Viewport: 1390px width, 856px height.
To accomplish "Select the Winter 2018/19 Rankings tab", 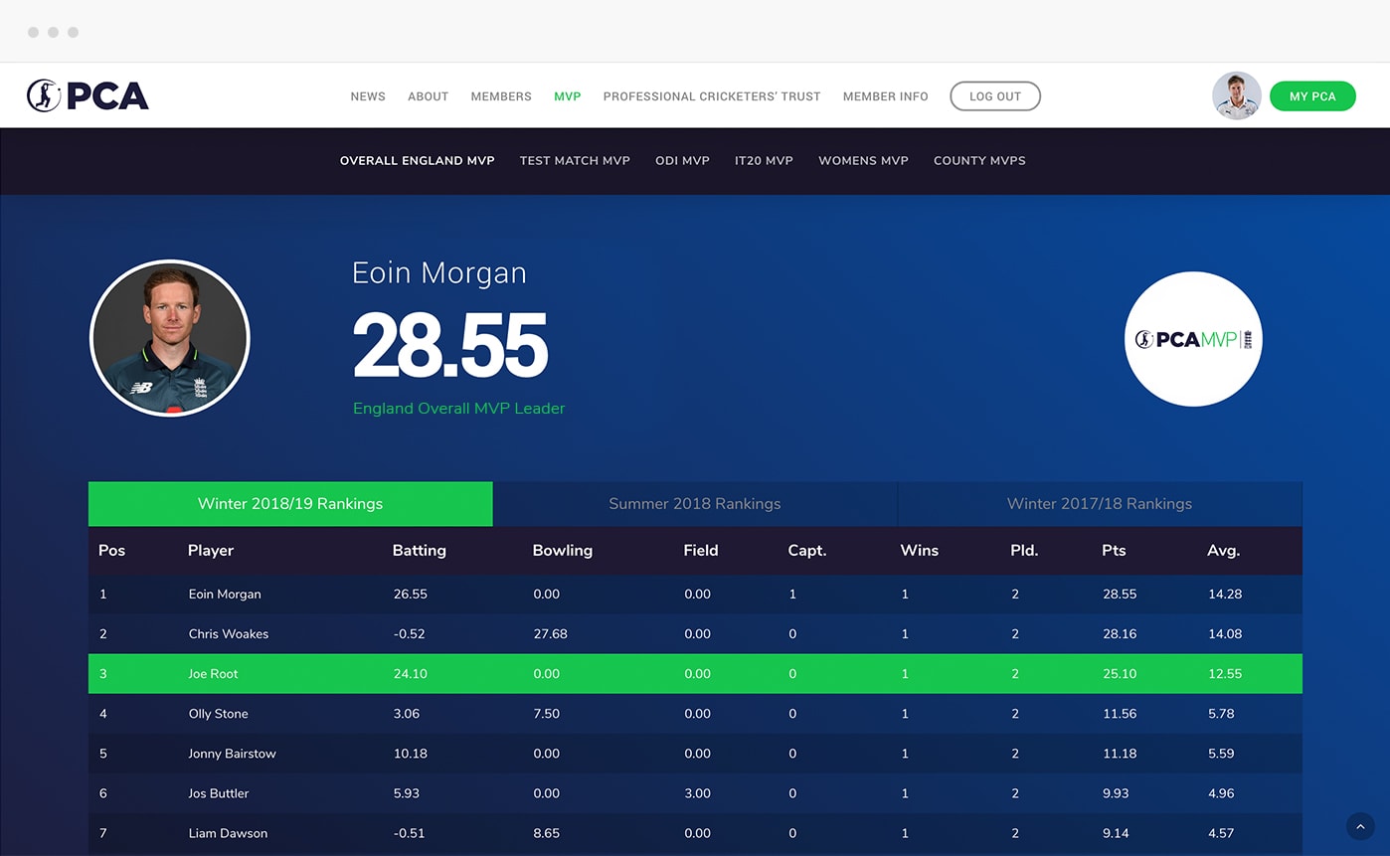I will coord(290,504).
